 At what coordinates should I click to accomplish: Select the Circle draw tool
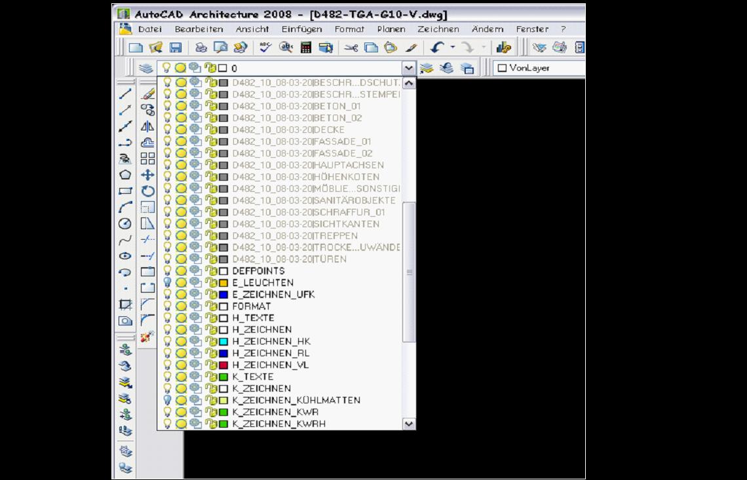coord(125,223)
